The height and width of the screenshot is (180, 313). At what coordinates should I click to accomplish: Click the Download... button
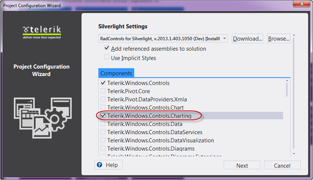point(247,38)
